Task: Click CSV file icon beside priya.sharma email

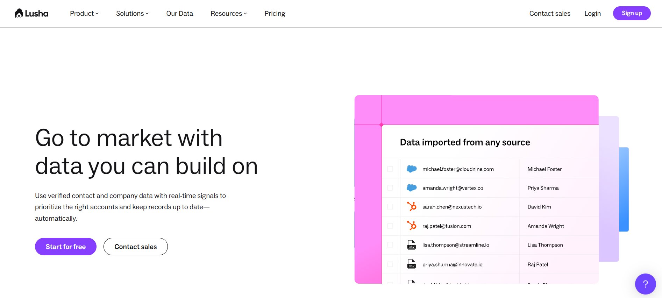Action: (412, 264)
